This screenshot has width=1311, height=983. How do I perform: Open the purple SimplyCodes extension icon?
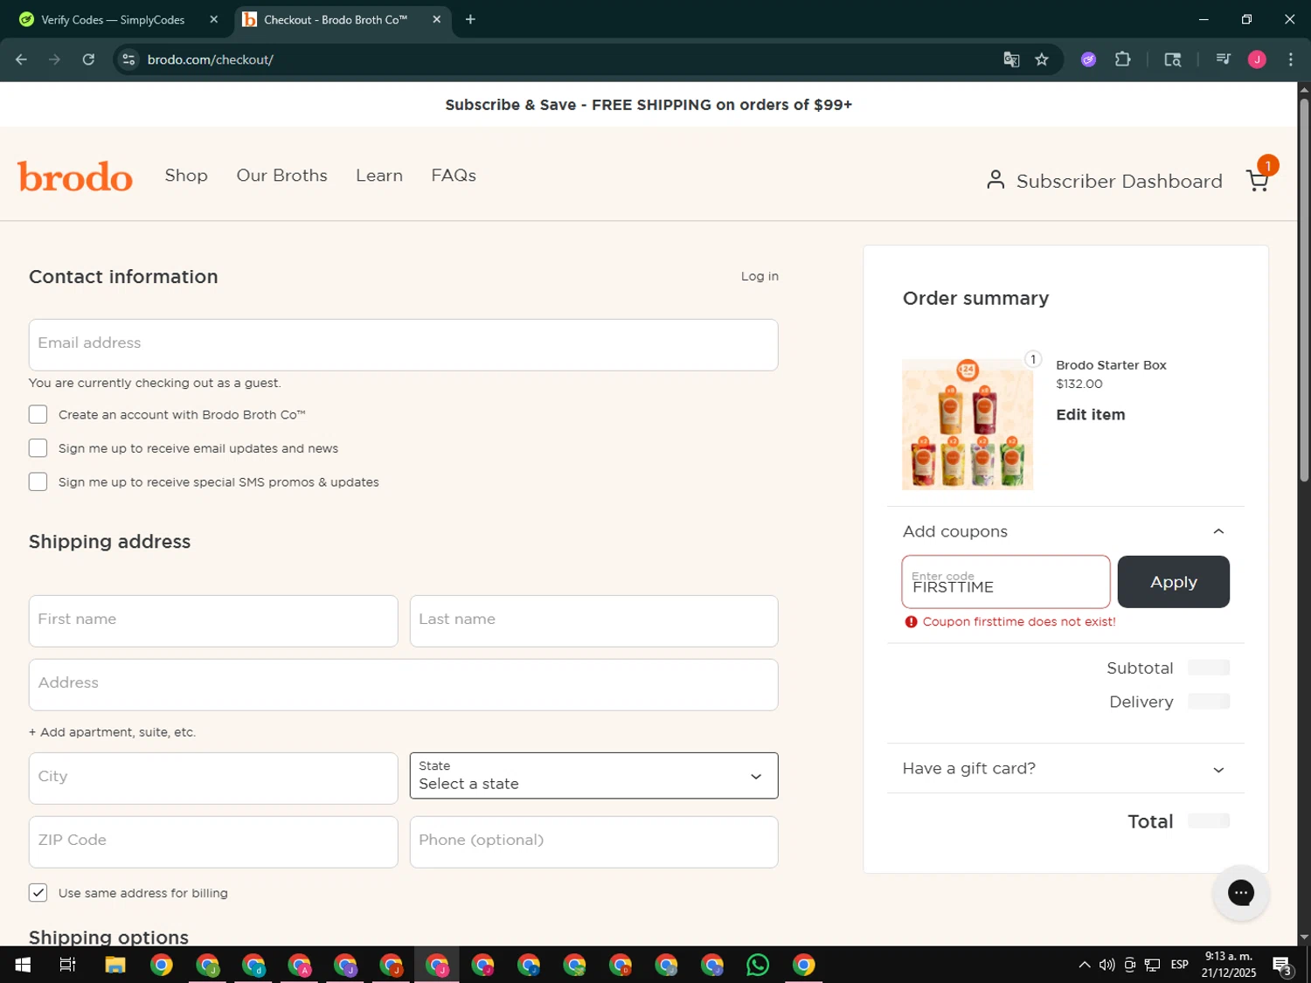1088,59
